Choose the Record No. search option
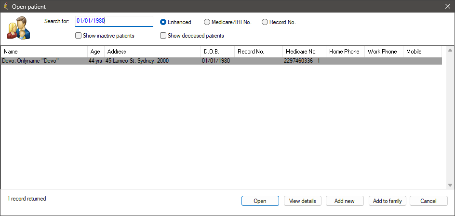Screen dimensions: 455x216 click(279, 22)
